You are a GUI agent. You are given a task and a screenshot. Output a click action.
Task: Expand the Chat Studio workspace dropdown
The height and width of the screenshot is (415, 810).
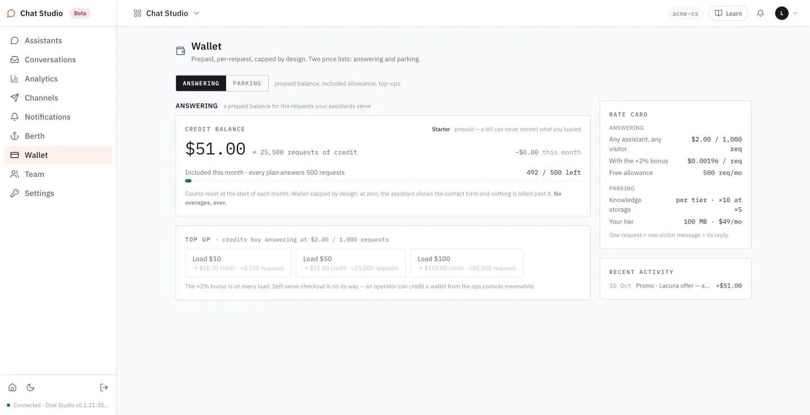click(166, 13)
